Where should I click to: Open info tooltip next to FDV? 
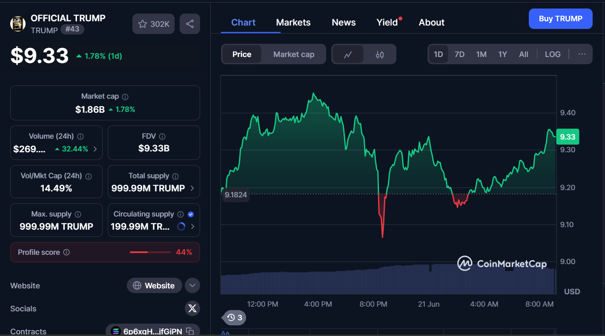[162, 137]
